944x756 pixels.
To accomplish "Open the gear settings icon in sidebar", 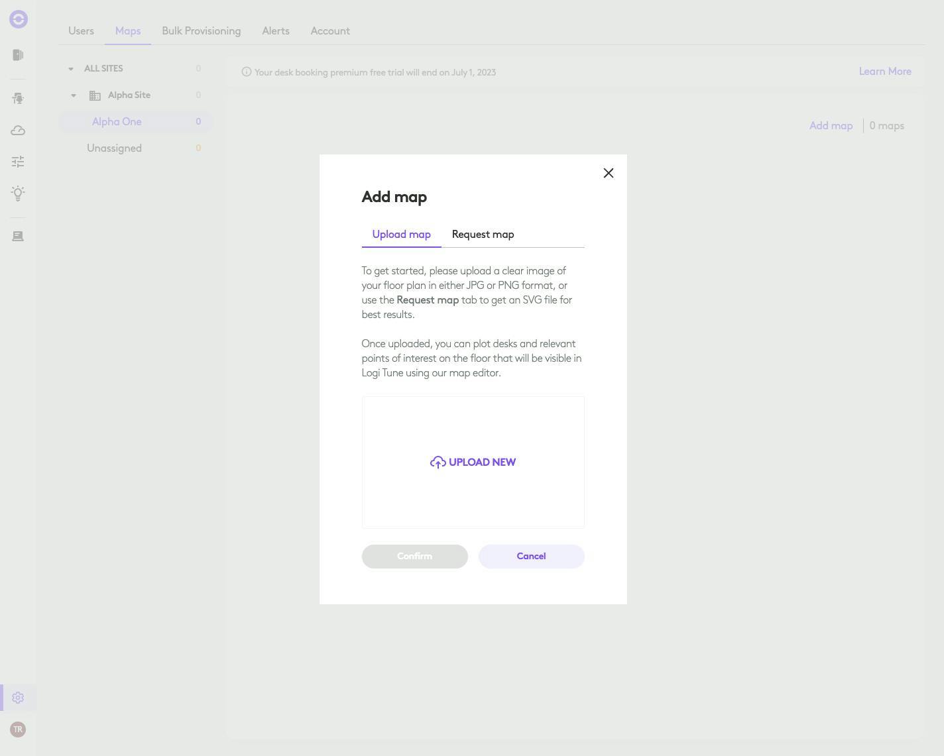I will pos(18,698).
